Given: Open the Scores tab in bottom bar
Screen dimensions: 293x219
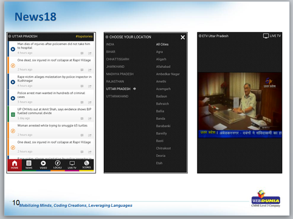Looking at the screenshot, I should (86, 165).
